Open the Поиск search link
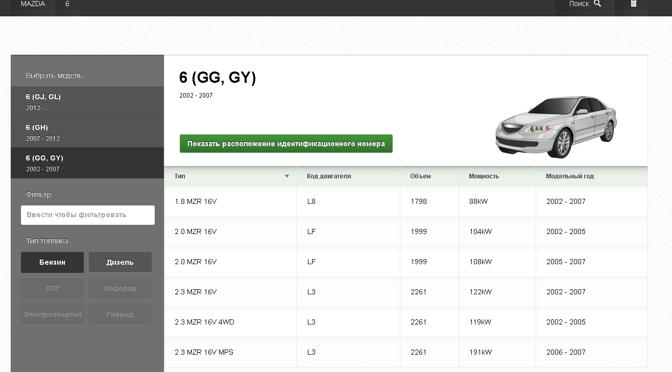The image size is (672, 372). tap(585, 4)
